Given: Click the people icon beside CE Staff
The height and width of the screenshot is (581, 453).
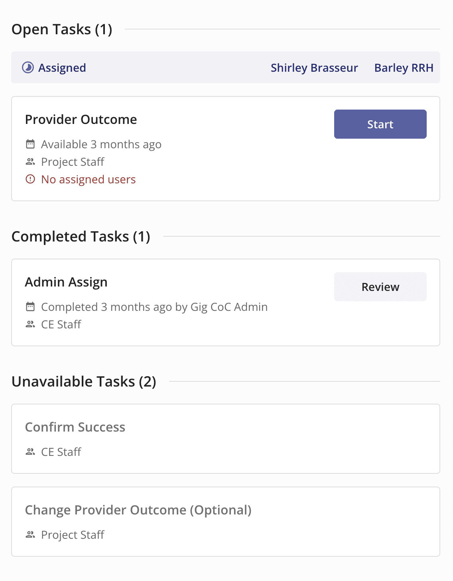Looking at the screenshot, I should (x=30, y=324).
